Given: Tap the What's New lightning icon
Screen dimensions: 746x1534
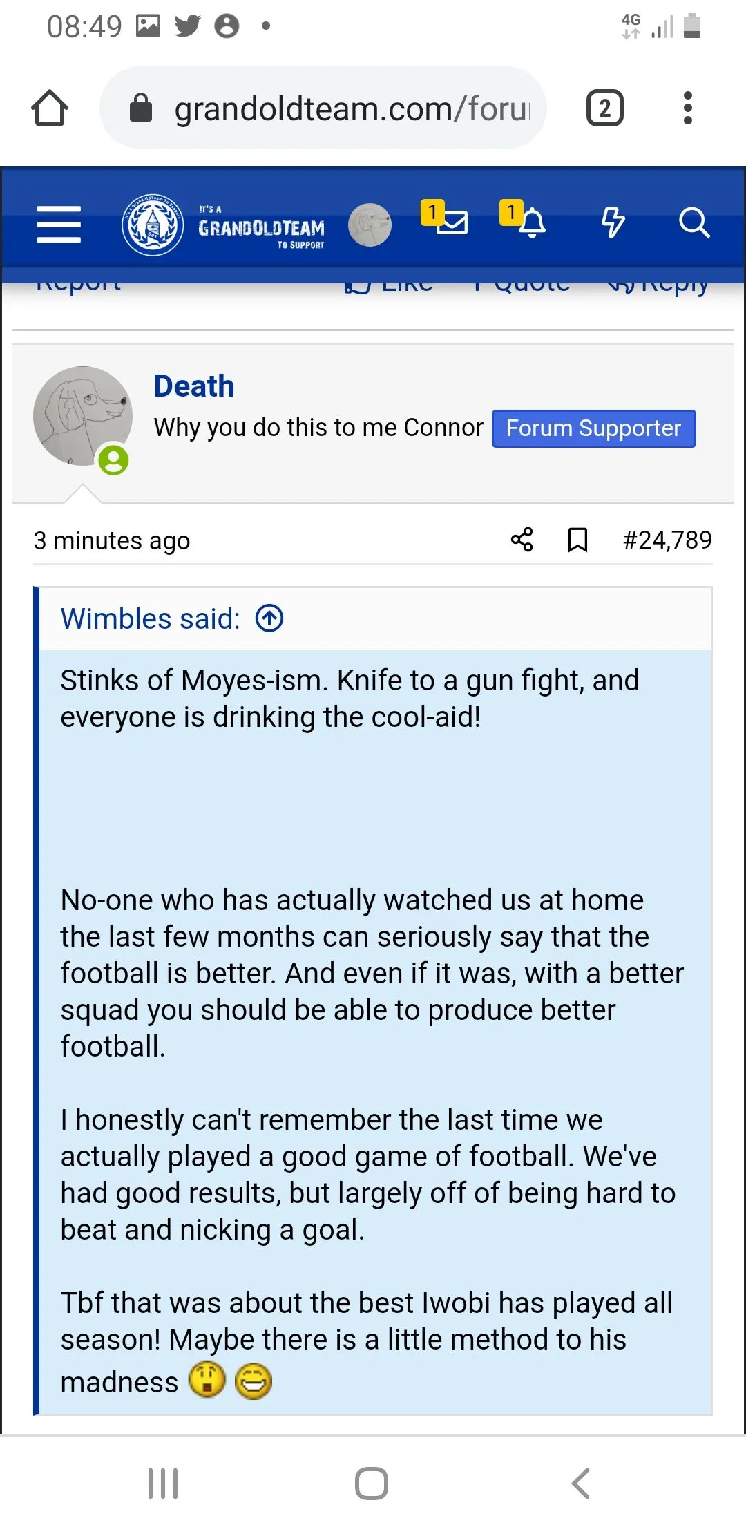Looking at the screenshot, I should tap(613, 223).
